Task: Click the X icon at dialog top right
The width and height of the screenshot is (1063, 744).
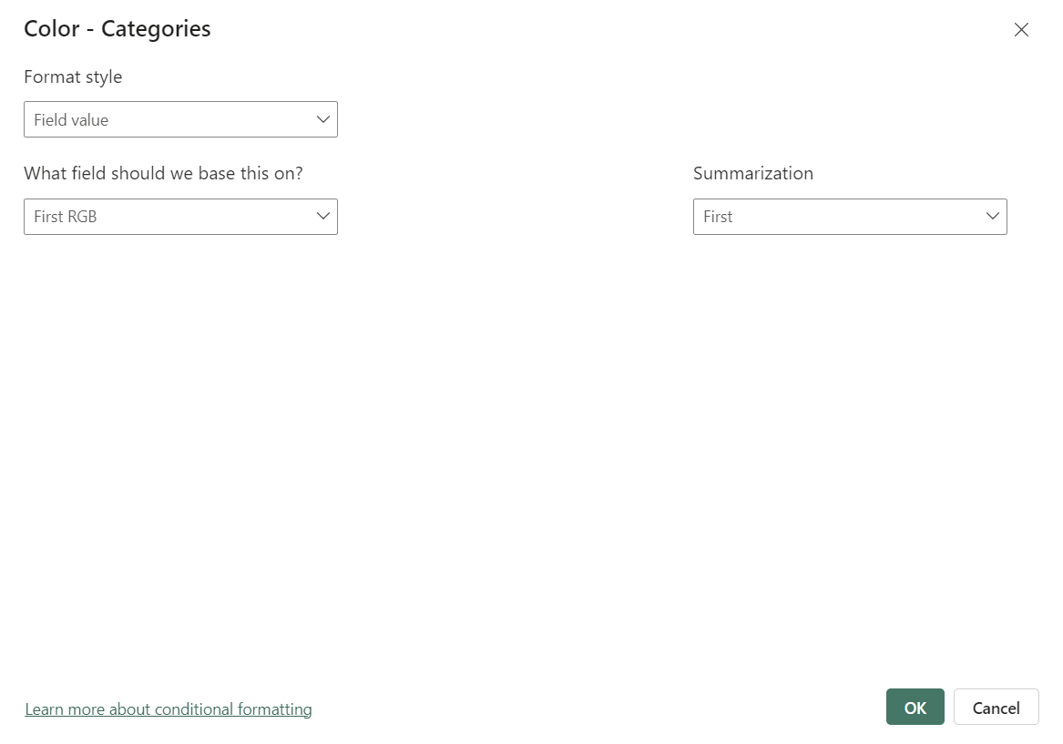Action: pos(1021,30)
